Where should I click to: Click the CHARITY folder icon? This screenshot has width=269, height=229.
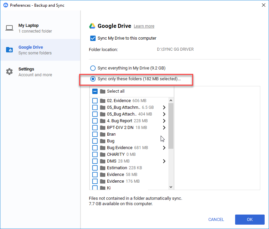click(x=103, y=154)
